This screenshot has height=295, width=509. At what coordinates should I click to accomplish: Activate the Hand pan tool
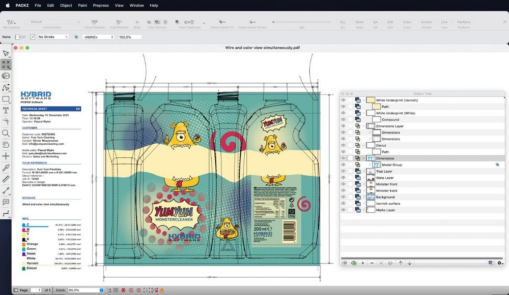click(x=6, y=145)
